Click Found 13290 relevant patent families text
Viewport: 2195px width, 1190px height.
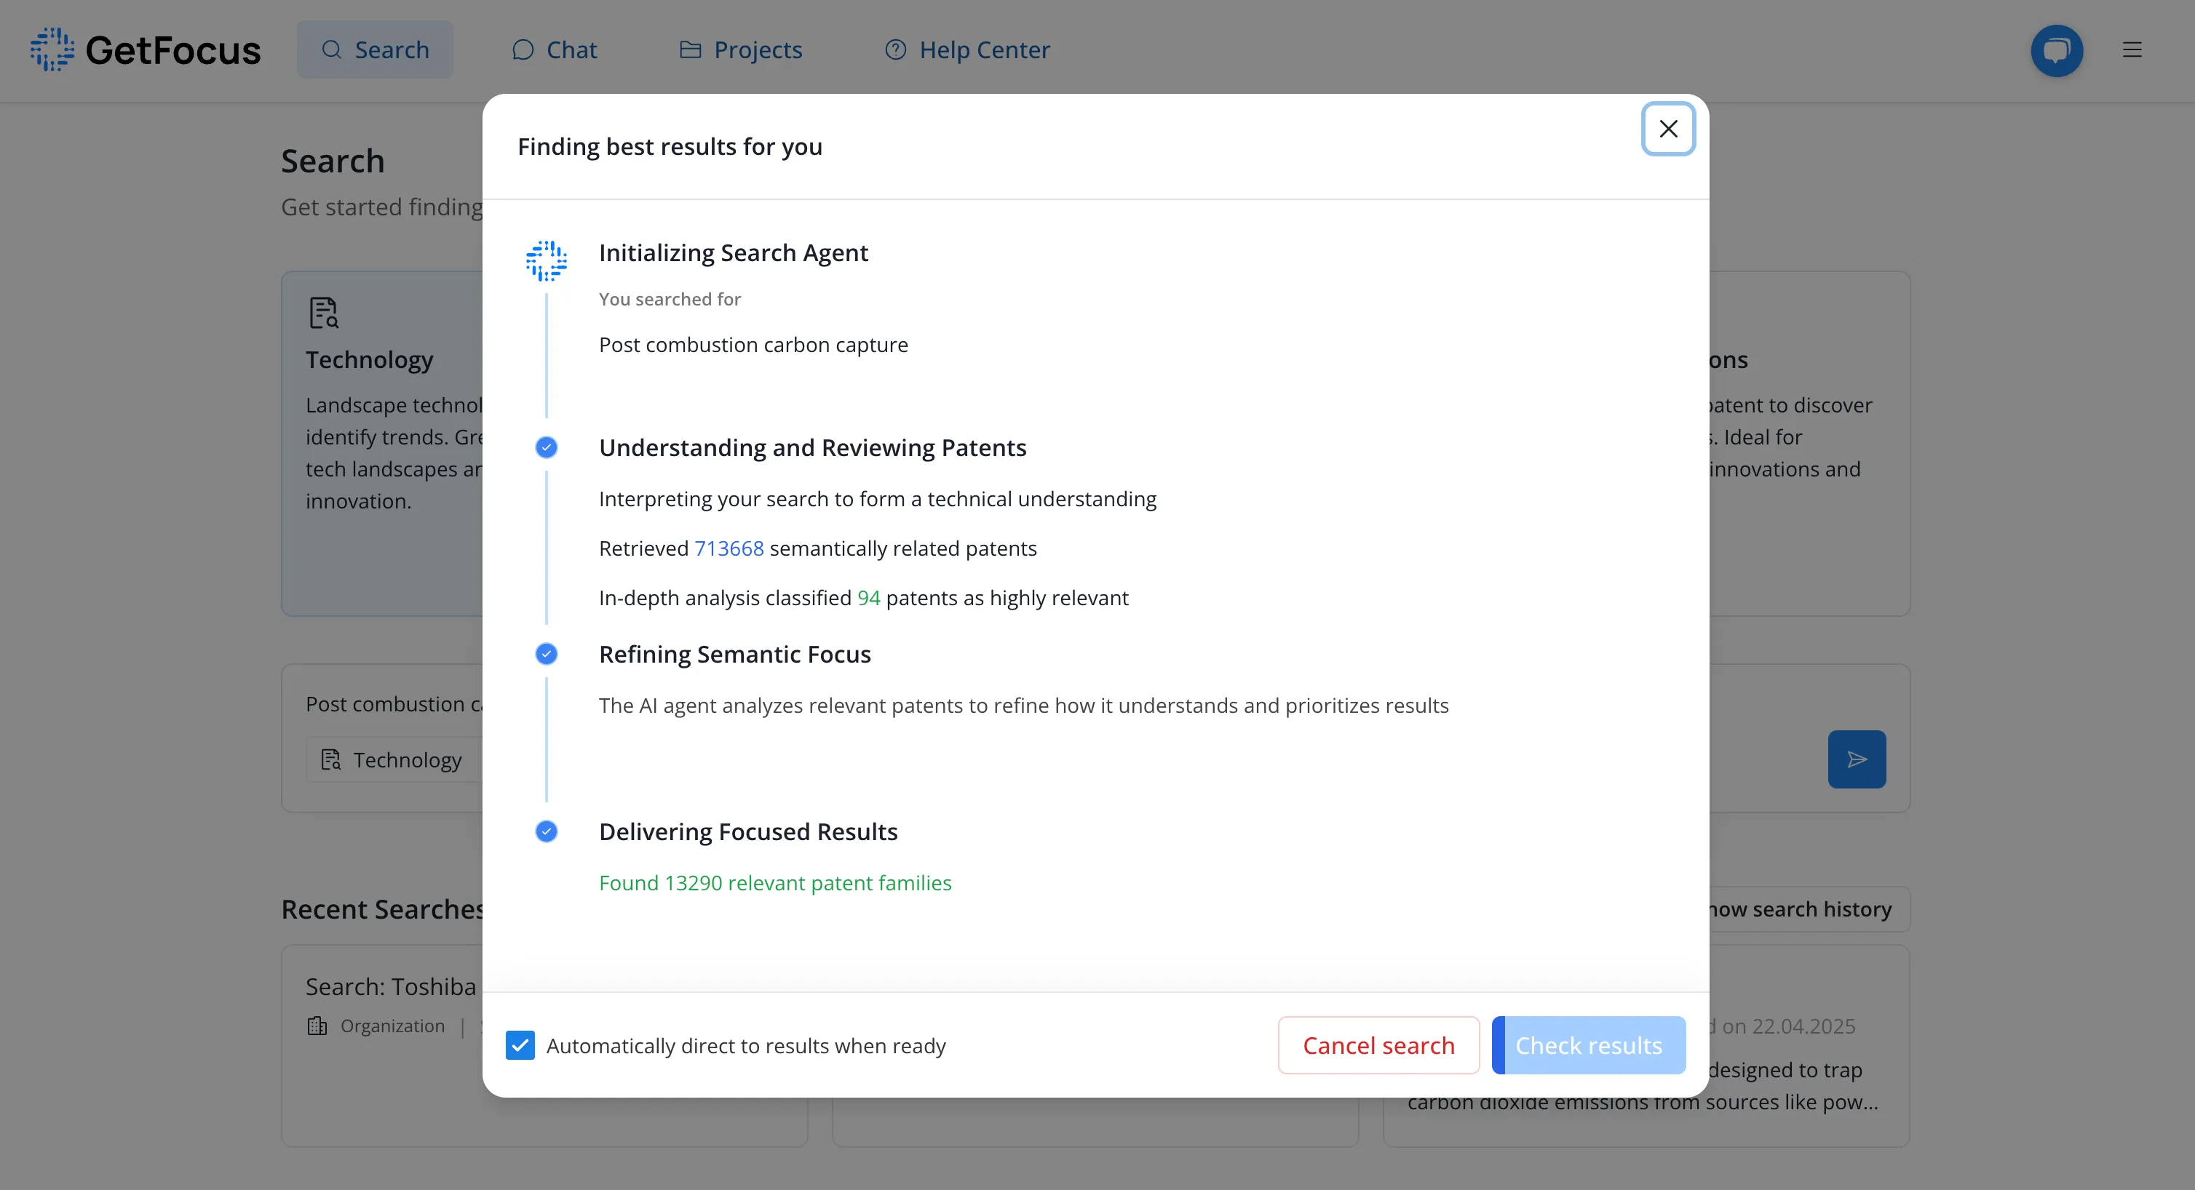[x=774, y=882]
